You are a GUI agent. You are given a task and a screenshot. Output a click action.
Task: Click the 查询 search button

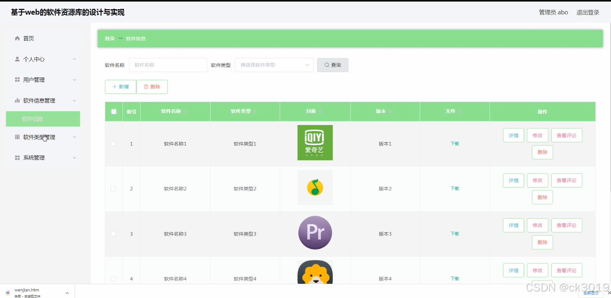[333, 65]
